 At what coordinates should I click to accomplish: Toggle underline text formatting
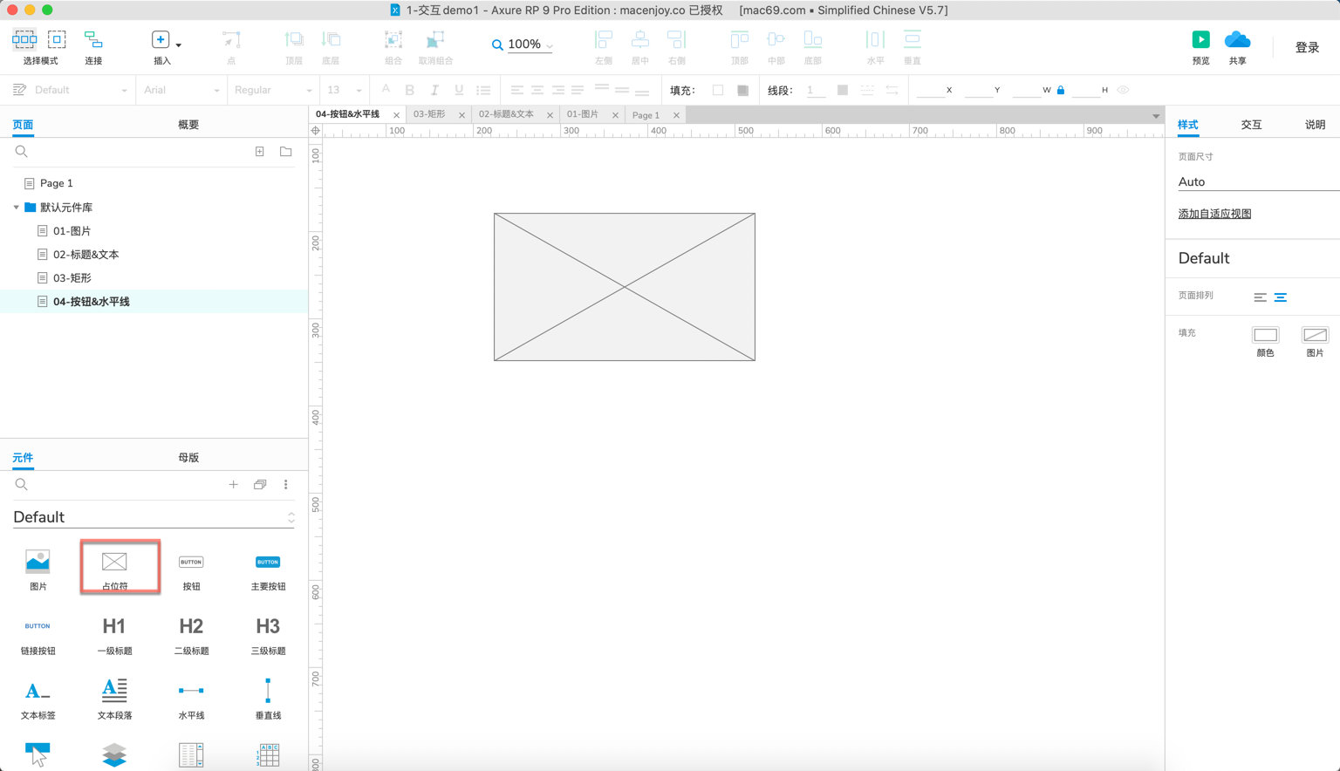tap(459, 90)
